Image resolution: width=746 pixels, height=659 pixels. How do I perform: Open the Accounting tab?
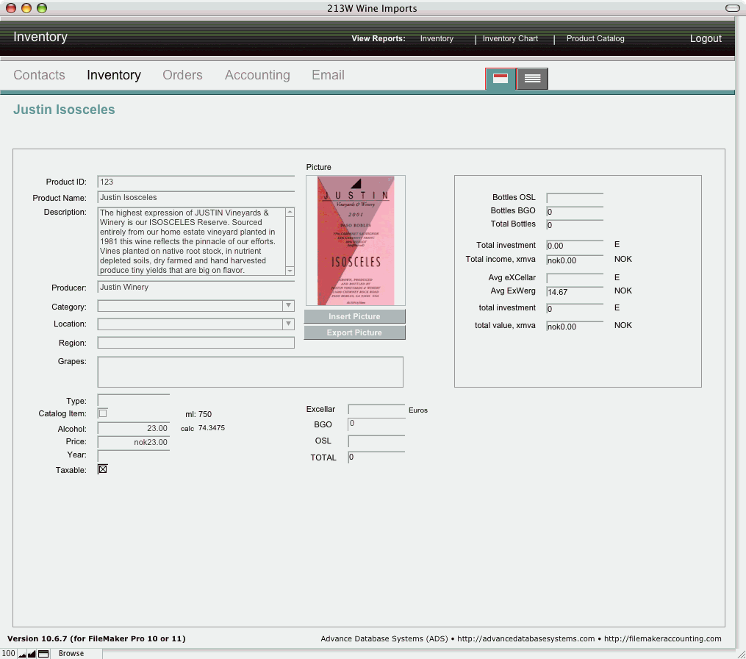[x=257, y=75]
